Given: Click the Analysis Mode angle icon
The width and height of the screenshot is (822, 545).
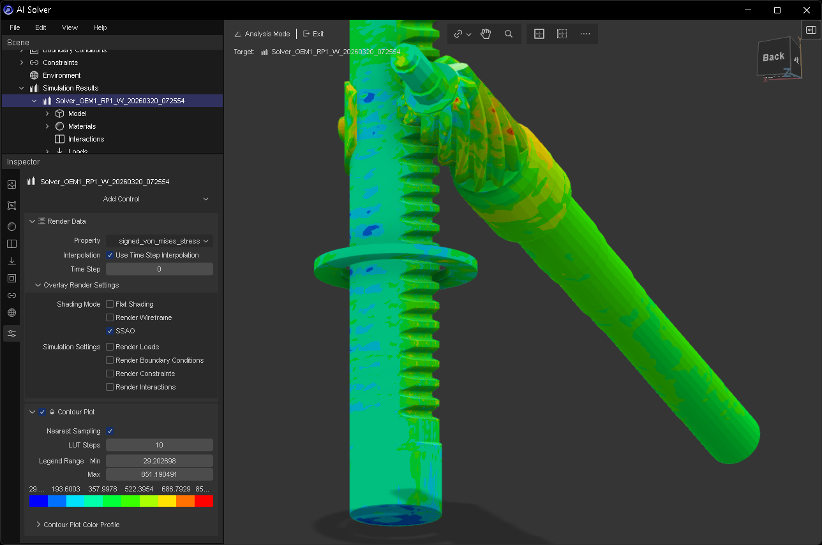Looking at the screenshot, I should [237, 34].
